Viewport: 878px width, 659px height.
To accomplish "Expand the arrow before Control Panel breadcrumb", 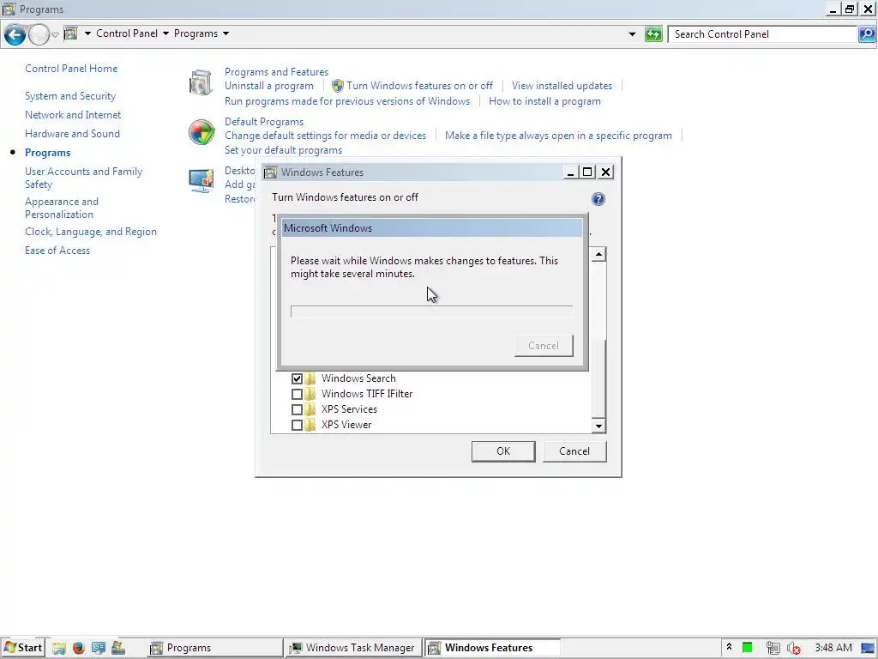I will pos(87,33).
